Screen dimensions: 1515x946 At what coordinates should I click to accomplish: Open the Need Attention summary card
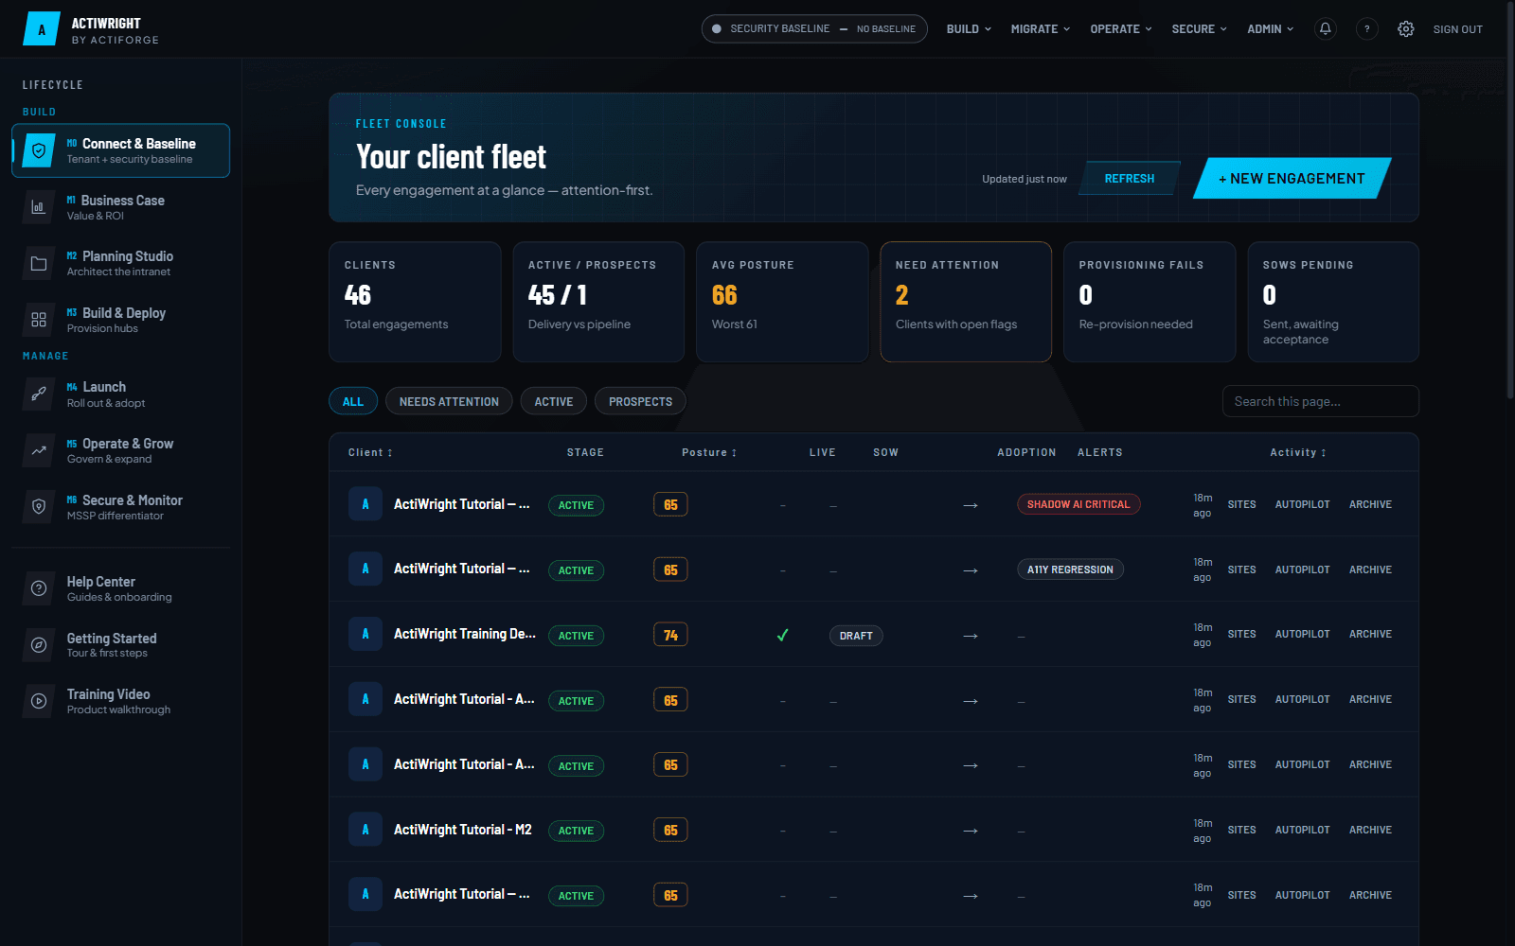pos(966,302)
